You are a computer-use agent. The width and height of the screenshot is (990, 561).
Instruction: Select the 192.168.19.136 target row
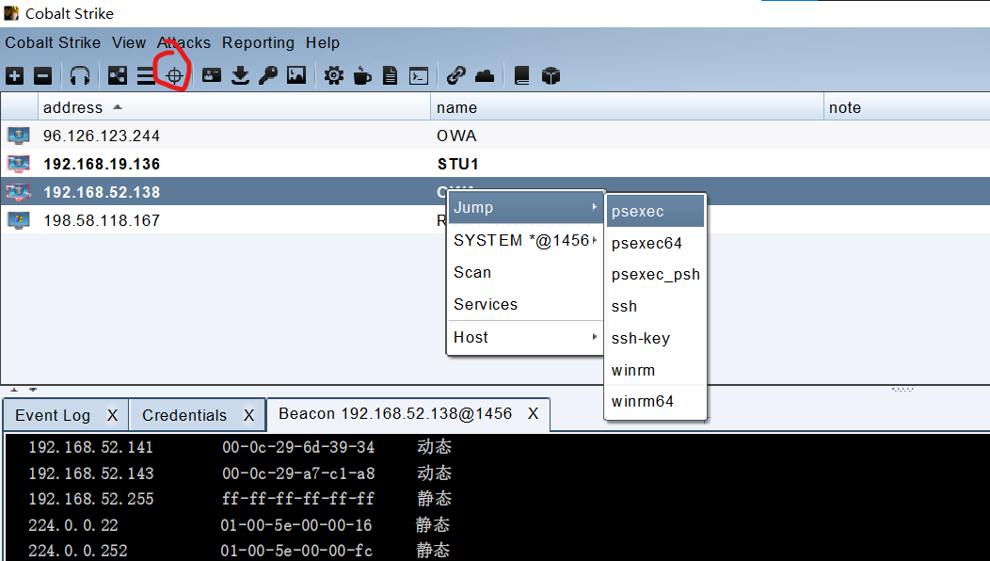495,164
